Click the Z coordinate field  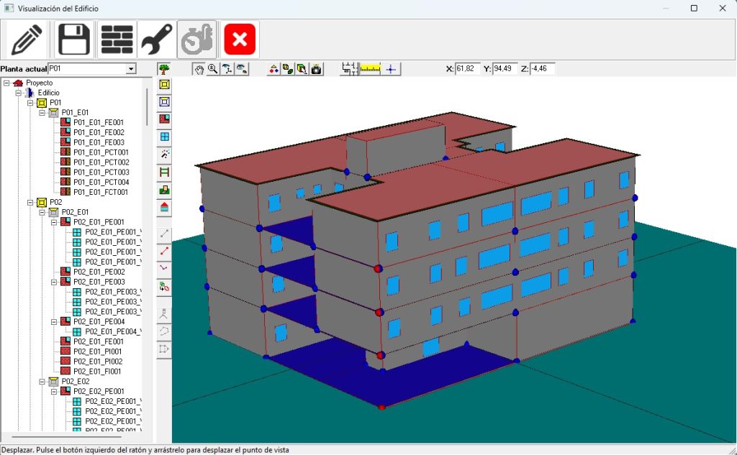[x=543, y=69]
